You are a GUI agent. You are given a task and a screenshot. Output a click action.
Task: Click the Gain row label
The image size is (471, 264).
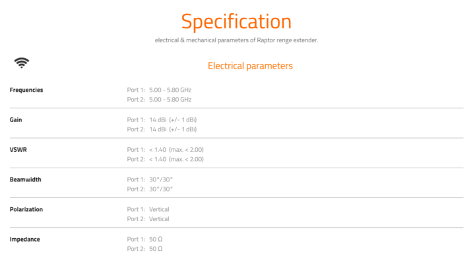[x=16, y=119]
